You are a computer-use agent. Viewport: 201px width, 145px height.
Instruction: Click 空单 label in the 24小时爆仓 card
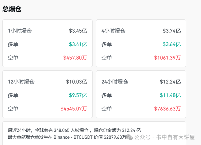point(107,109)
